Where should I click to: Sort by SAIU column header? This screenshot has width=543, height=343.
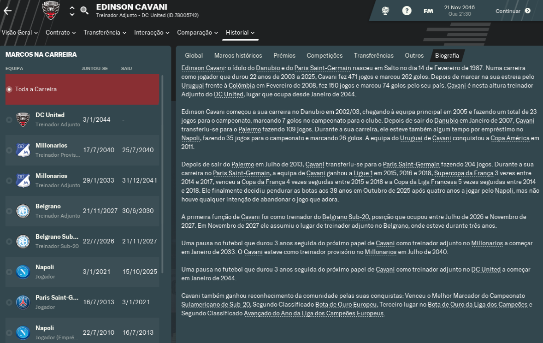126,69
